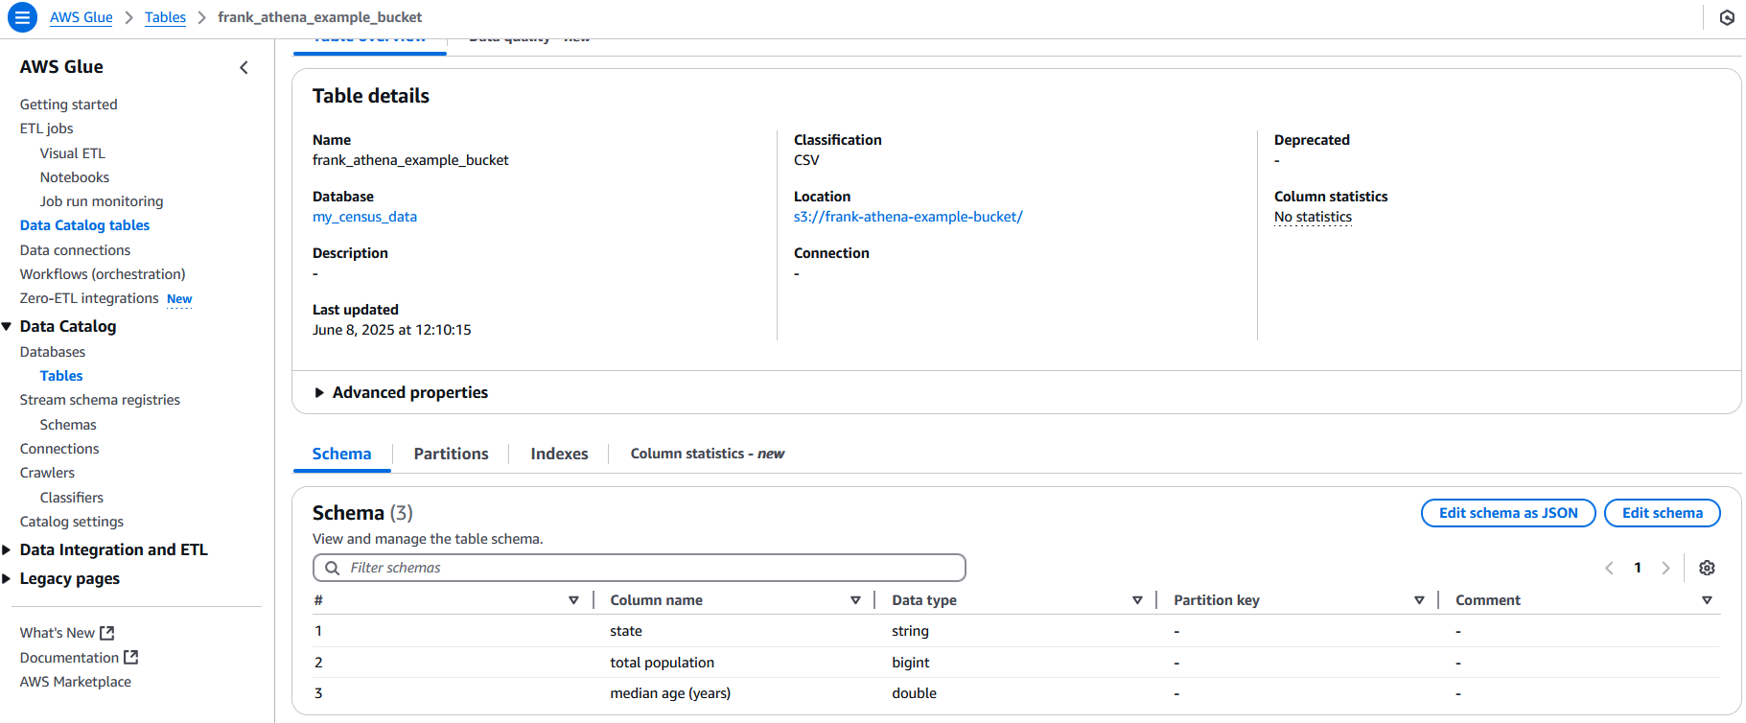Sort by Data type arrow
The image size is (1746, 723).
pos(1137,600)
